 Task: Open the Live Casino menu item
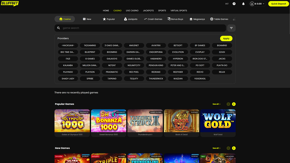[x=132, y=10]
